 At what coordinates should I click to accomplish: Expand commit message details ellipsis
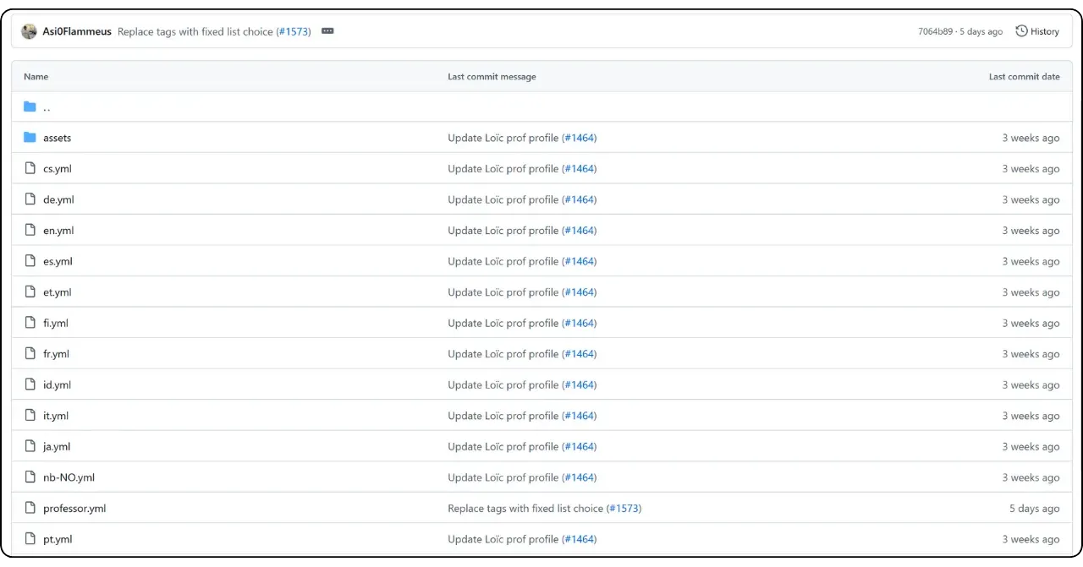(x=327, y=31)
